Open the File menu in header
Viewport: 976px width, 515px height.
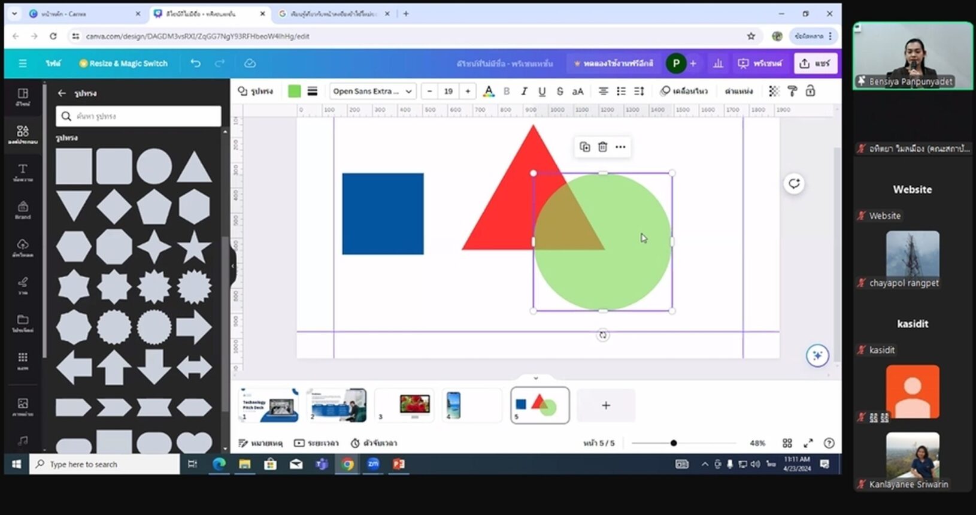pos(53,63)
